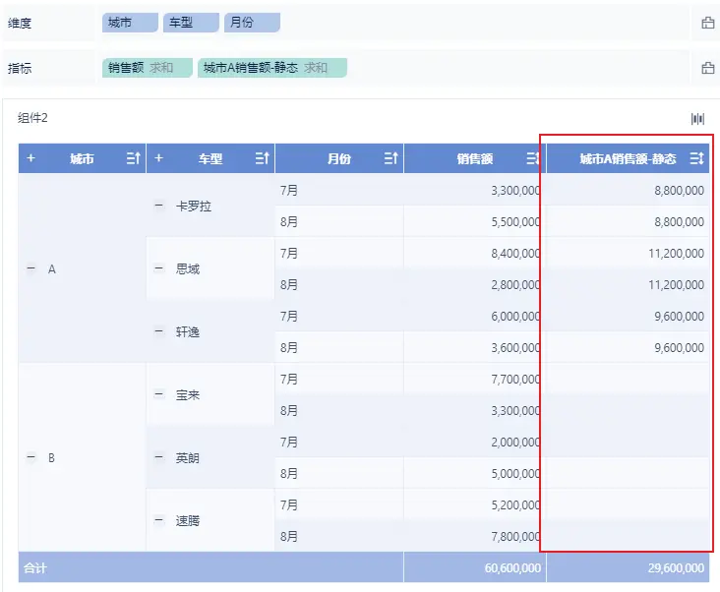The image size is (720, 592).
Task: Click the column settings icon beside 组件2
Action: coord(697,119)
